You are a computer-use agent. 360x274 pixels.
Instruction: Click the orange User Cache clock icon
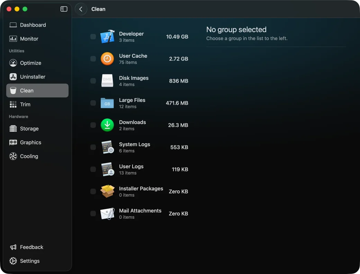pyautogui.click(x=107, y=59)
